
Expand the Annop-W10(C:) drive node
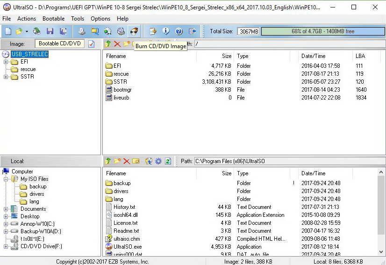click(6, 224)
